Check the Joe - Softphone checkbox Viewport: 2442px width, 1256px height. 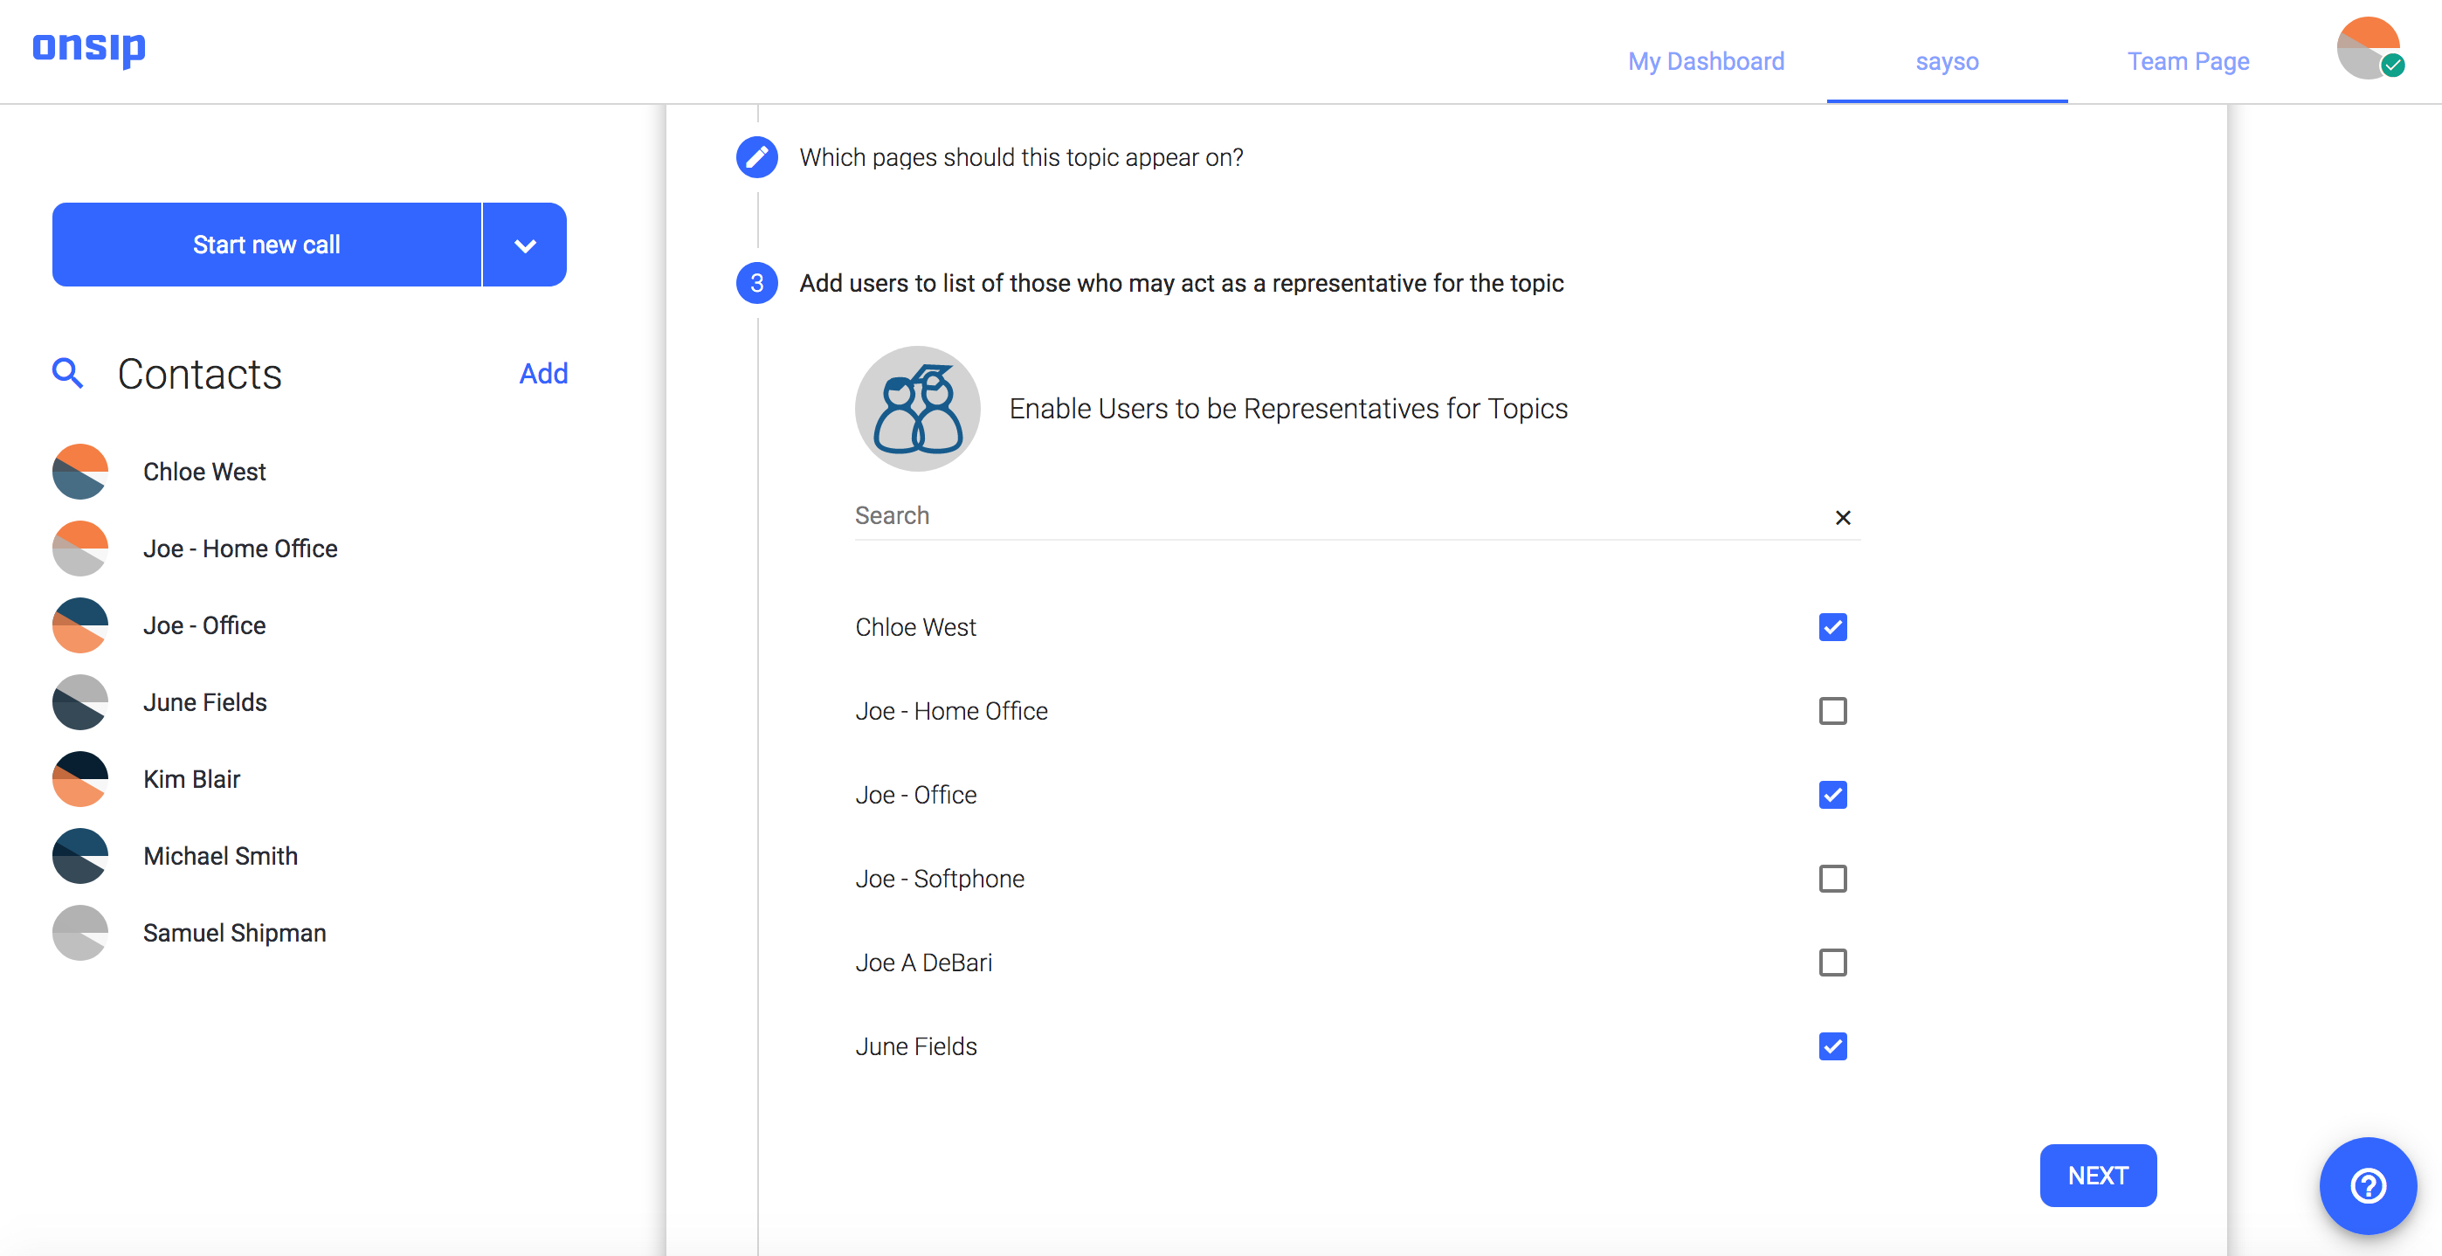click(x=1832, y=879)
